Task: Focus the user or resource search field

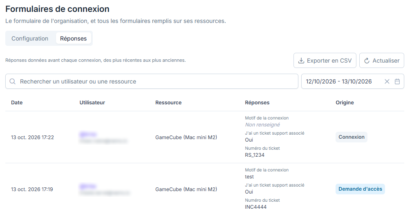Action: click(152, 81)
